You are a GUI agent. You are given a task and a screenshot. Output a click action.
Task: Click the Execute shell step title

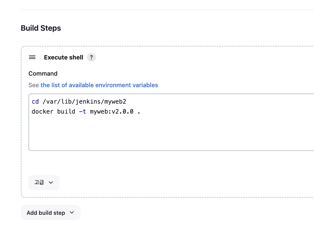(x=64, y=57)
